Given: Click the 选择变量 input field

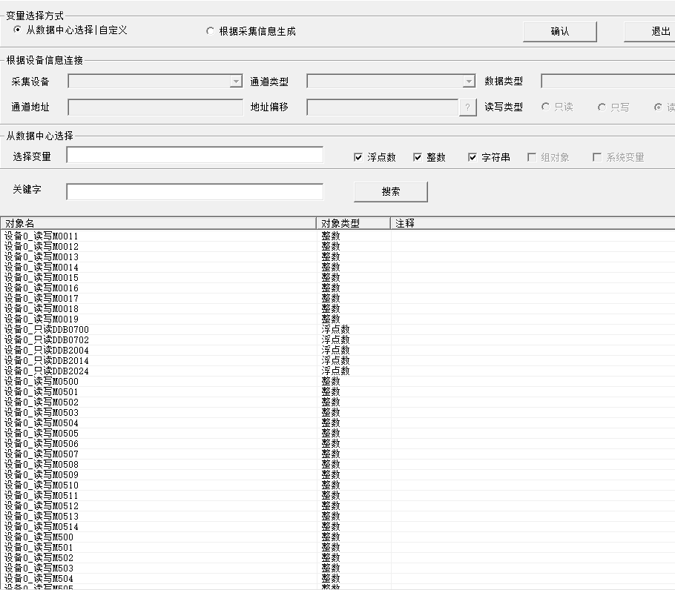Looking at the screenshot, I should coord(194,155).
